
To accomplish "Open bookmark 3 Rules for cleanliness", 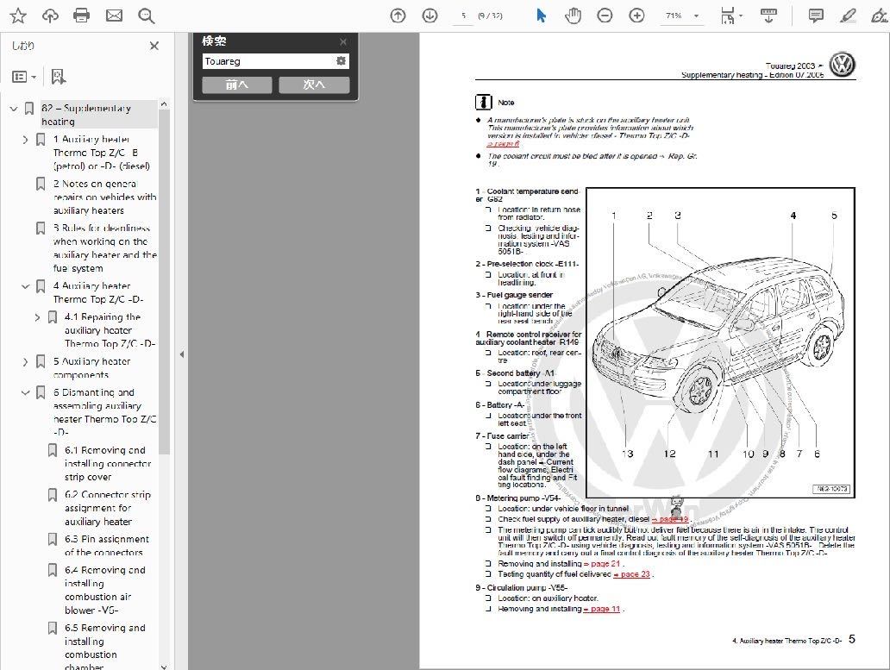I will (x=105, y=248).
